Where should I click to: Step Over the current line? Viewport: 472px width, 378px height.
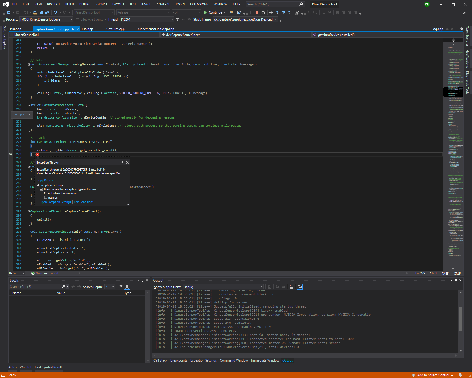pyautogui.click(x=283, y=12)
